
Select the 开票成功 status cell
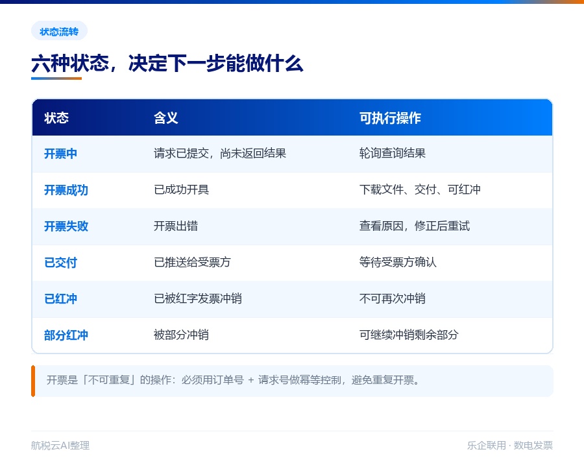point(66,190)
